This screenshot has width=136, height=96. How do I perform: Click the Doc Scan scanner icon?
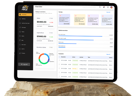click(x=20, y=45)
